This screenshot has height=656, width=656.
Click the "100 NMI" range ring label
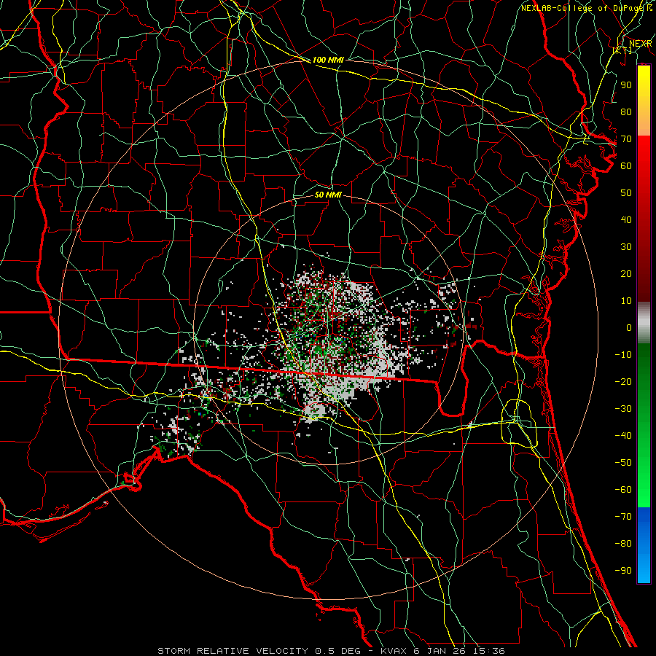[328, 60]
